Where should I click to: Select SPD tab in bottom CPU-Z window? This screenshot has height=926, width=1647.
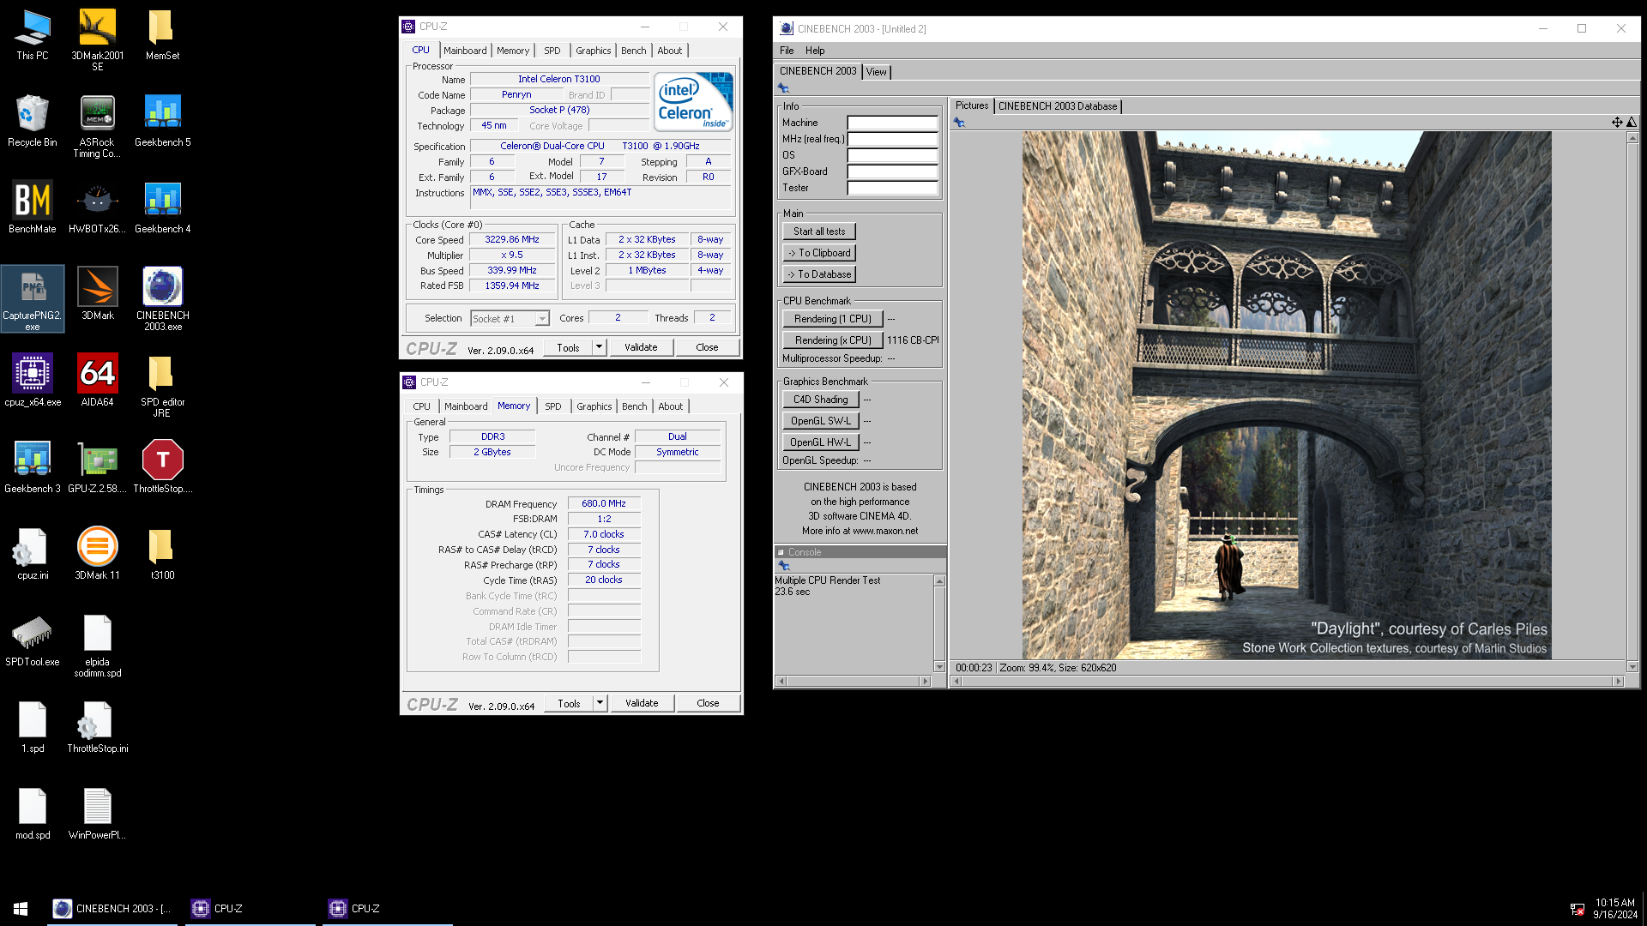(553, 406)
